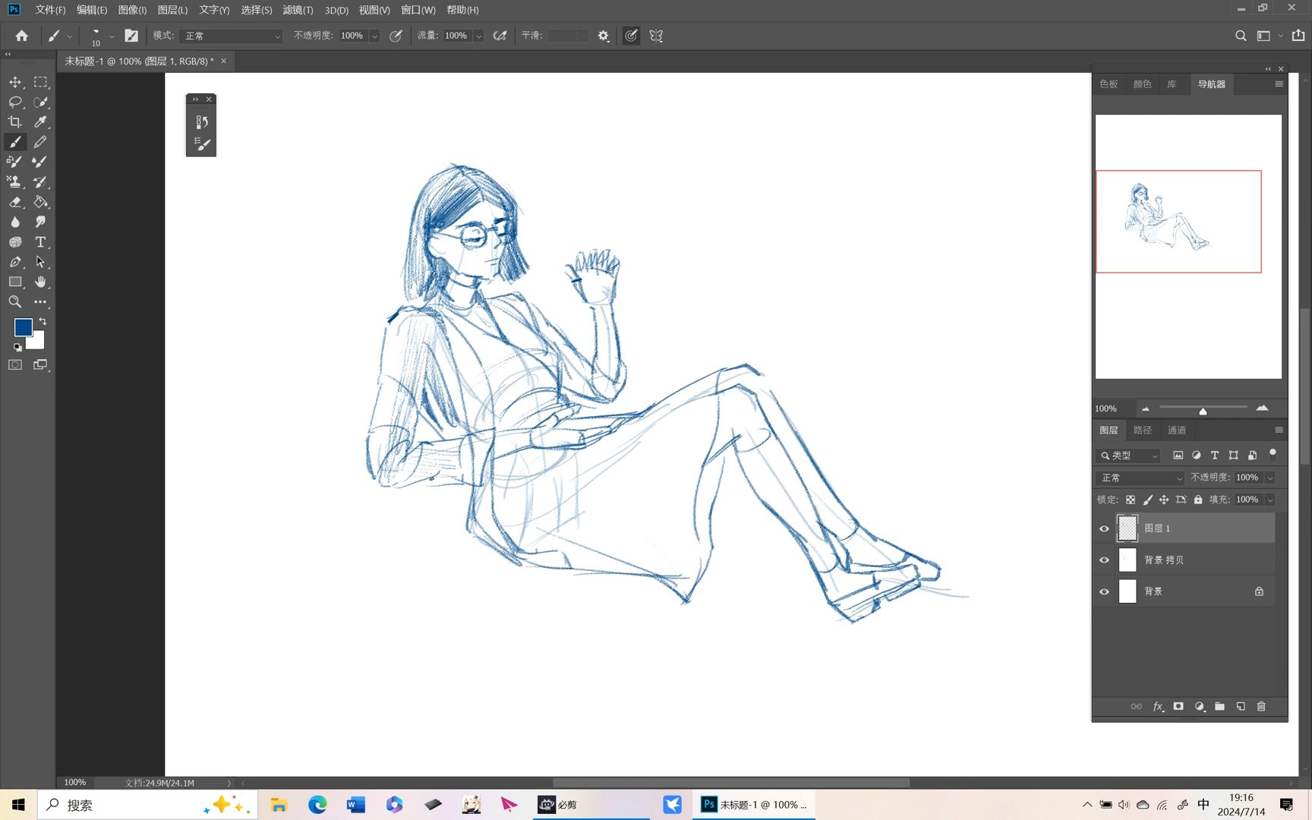Open the 滤镜(T) menu
The image size is (1312, 820).
pos(297,10)
